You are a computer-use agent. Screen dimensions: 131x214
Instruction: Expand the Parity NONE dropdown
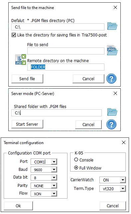pyautogui.click(x=54, y=186)
